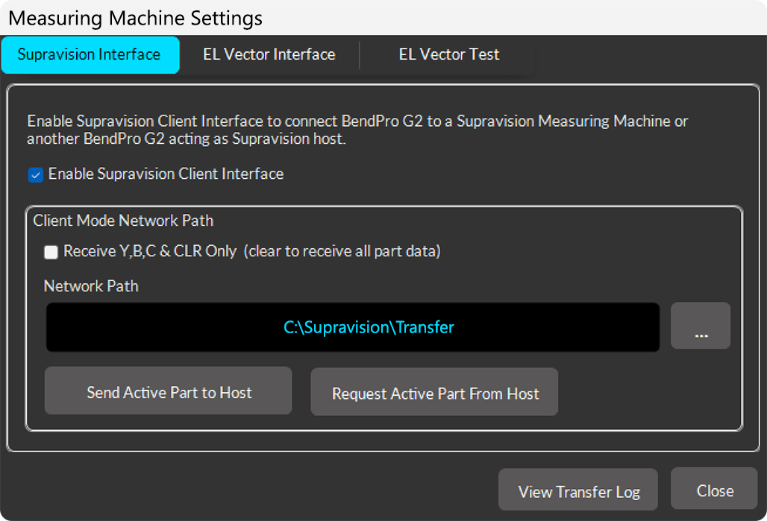Image resolution: width=767 pixels, height=521 pixels.
Task: Click the Client Mode Network Path group heading
Action: (123, 221)
